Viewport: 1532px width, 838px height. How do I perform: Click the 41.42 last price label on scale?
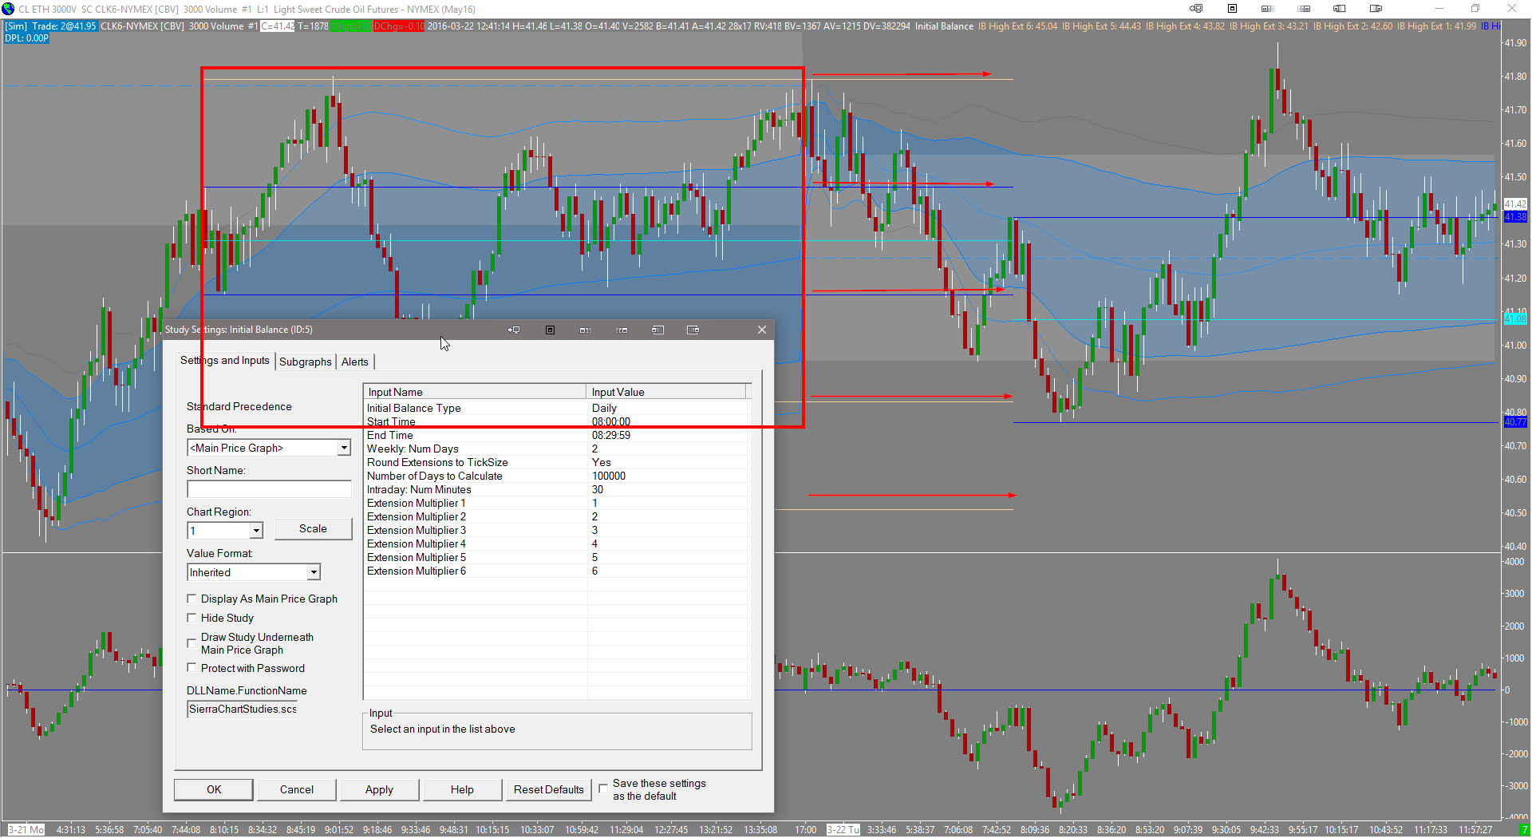[x=1515, y=204]
